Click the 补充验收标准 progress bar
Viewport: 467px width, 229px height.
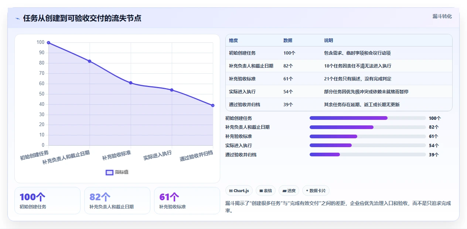click(368, 136)
